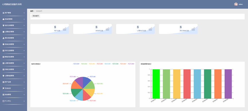Click the 咨询师管理 sidebar icon
248x111 pixels.
coord(3,19)
